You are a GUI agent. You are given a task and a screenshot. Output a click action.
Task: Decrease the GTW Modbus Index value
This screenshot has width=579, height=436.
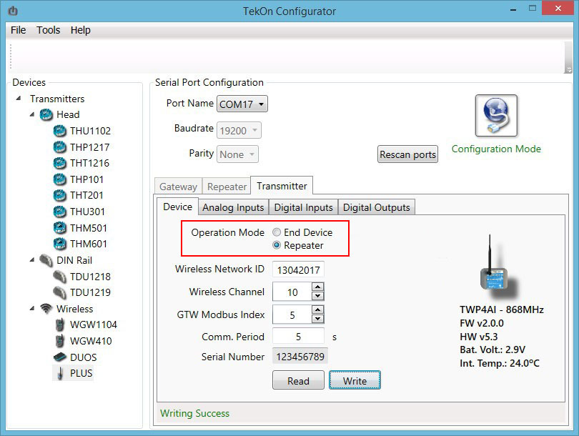point(318,319)
